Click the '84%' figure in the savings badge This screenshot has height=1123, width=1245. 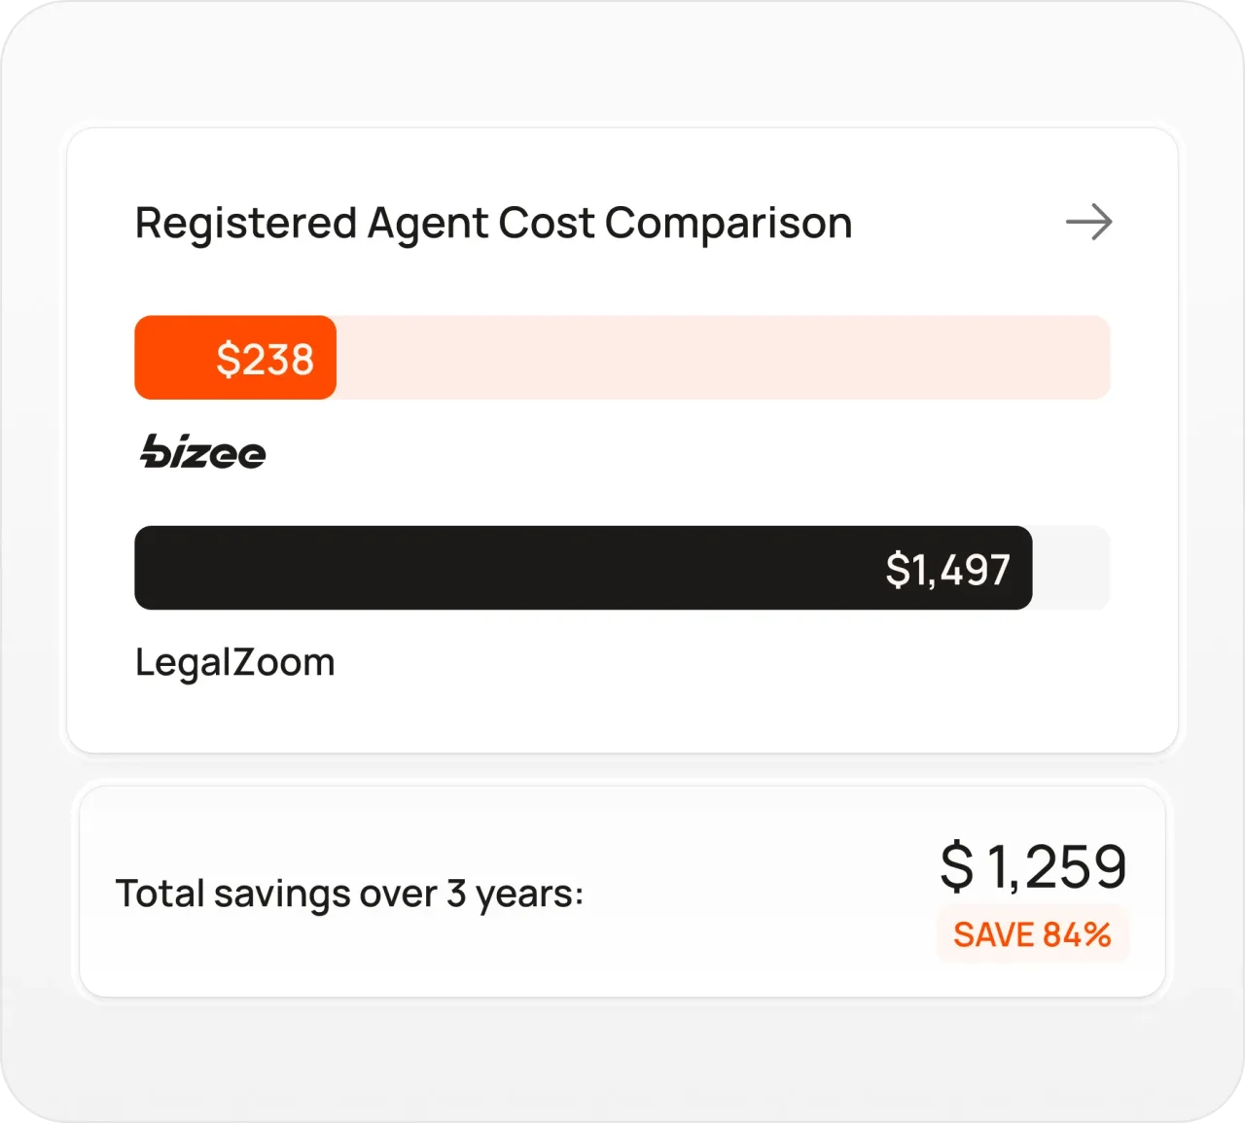[x=1077, y=934]
